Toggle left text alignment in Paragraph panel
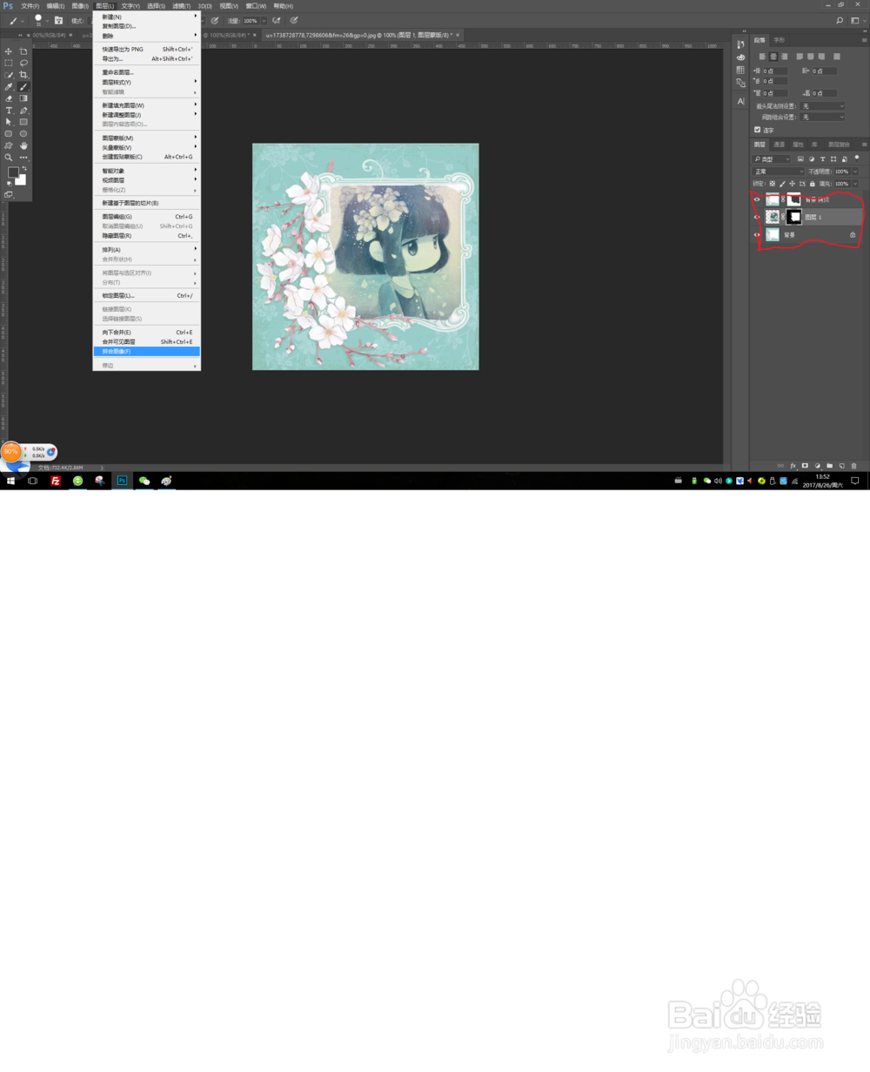 click(x=762, y=57)
